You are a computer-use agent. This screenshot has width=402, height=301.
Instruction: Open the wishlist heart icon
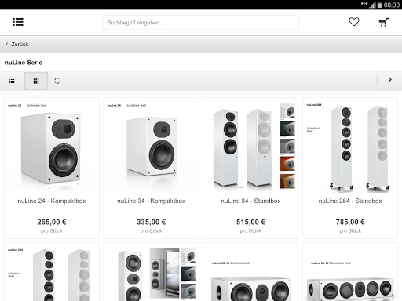pos(354,22)
